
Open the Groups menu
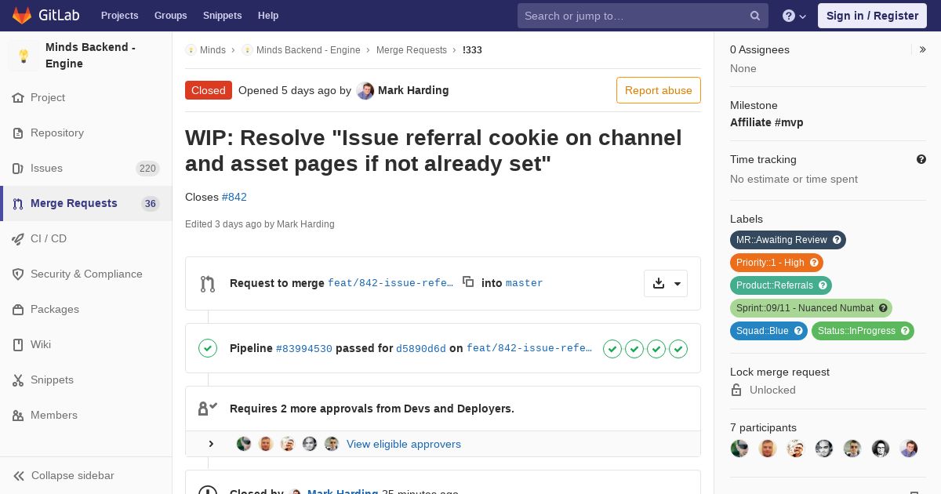click(170, 16)
